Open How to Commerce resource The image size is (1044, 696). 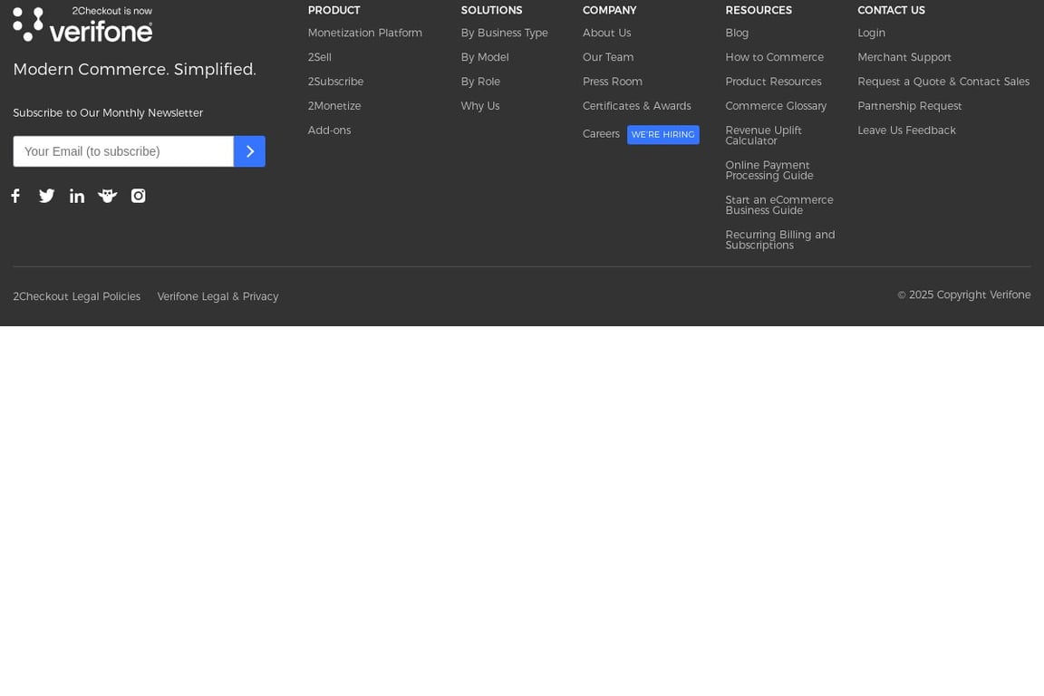tap(774, 57)
